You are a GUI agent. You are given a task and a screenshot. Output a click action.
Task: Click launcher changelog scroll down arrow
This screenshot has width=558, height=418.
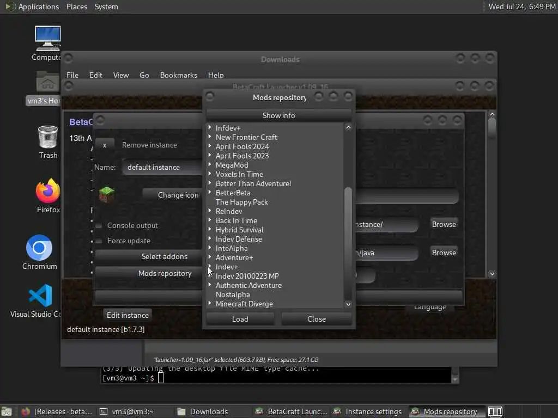(492, 273)
